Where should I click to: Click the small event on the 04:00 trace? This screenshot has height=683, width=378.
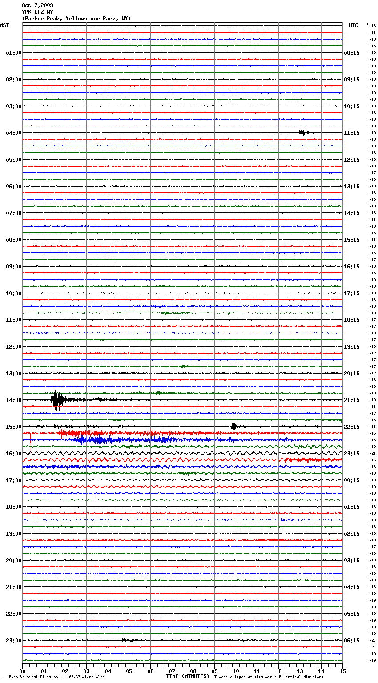tap(304, 132)
